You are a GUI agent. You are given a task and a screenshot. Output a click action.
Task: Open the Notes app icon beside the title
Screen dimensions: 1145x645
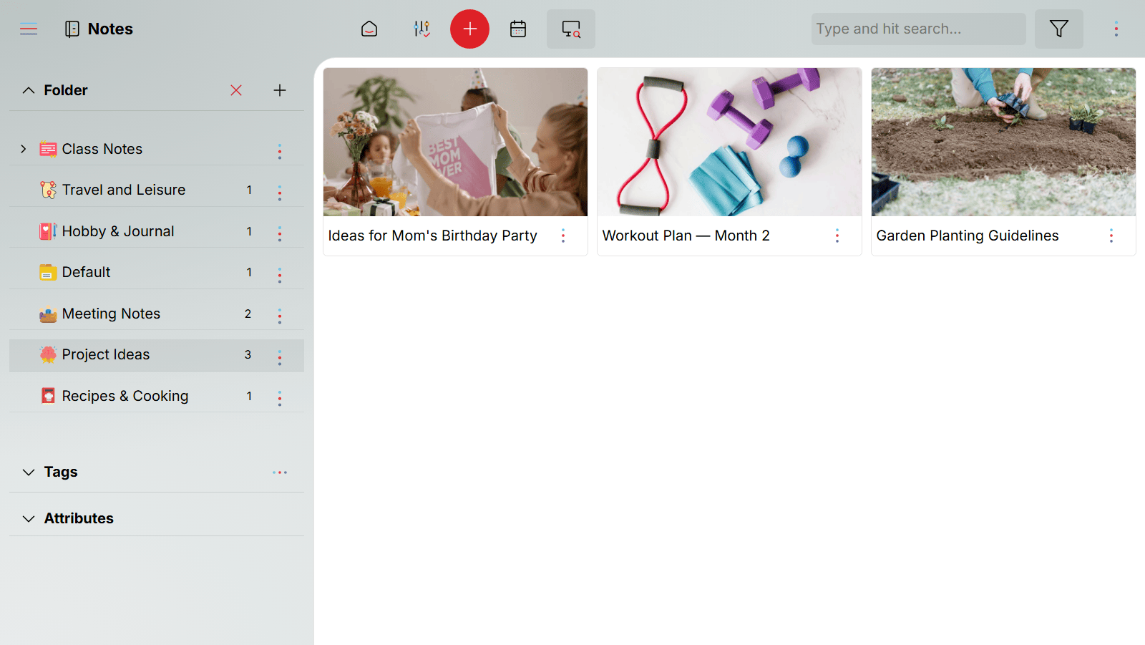(x=72, y=29)
